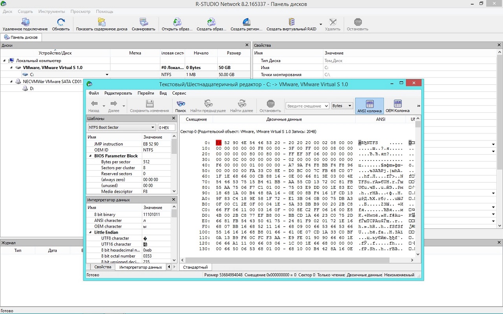The image size is (503, 314).
Task: Close the Templates (Шаблоны) panel
Action: pos(174,119)
